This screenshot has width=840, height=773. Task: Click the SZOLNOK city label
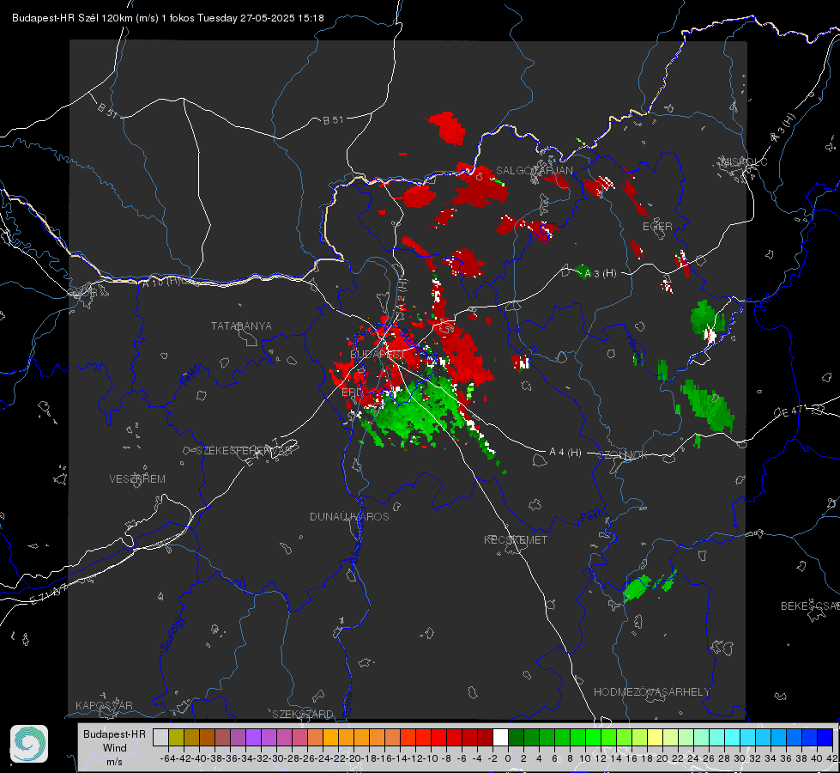pyautogui.click(x=623, y=454)
